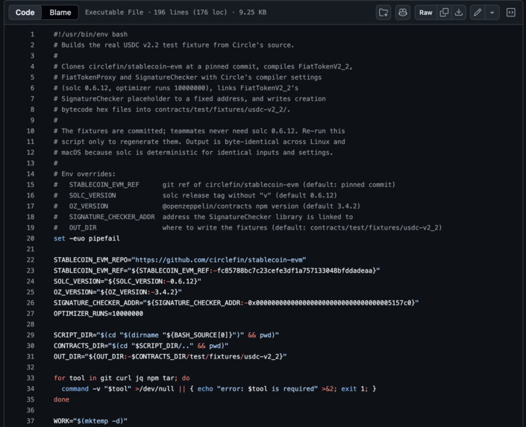Click the 'for tool in git curl' line
This screenshot has height=427, width=526.
pyautogui.click(x=122, y=378)
